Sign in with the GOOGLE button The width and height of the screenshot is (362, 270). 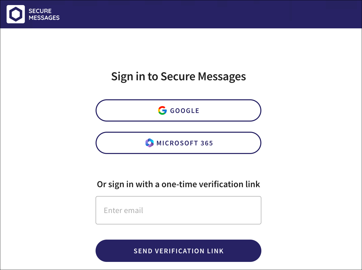(x=178, y=110)
